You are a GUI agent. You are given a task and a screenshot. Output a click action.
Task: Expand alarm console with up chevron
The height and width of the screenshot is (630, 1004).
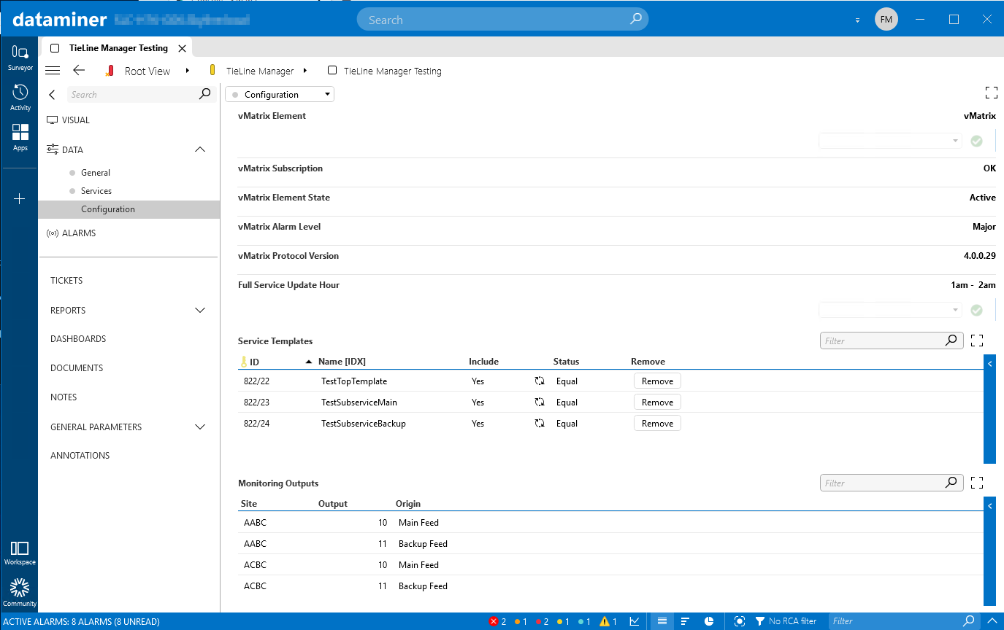pyautogui.click(x=992, y=621)
